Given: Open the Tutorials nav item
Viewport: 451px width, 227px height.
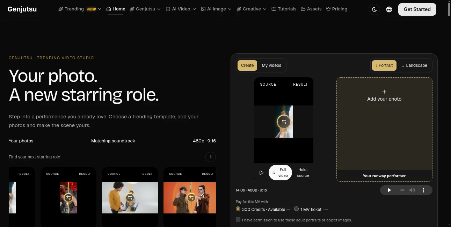Looking at the screenshot, I should pos(284,9).
